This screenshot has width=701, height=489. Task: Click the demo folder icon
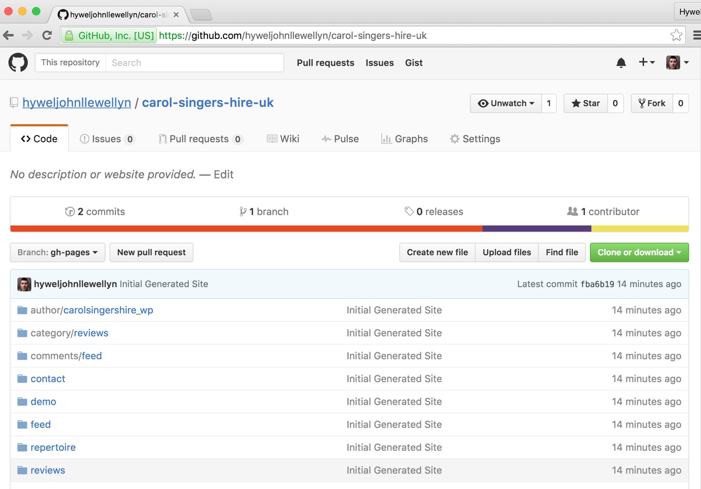click(x=22, y=401)
